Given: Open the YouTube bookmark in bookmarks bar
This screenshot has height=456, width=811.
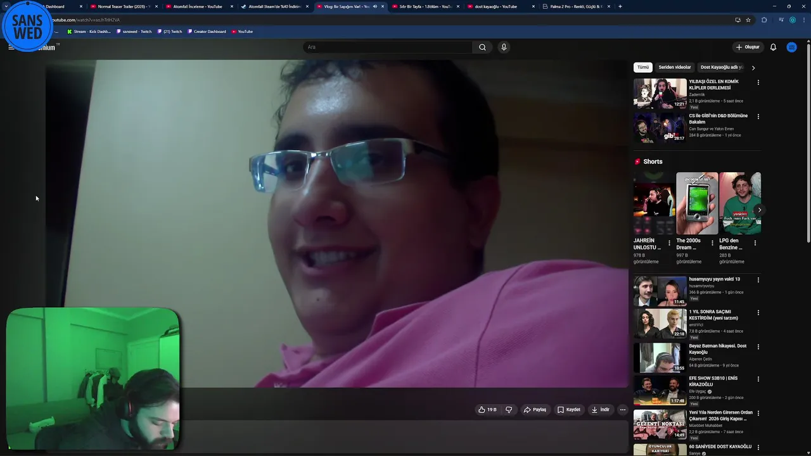Looking at the screenshot, I should tap(242, 31).
